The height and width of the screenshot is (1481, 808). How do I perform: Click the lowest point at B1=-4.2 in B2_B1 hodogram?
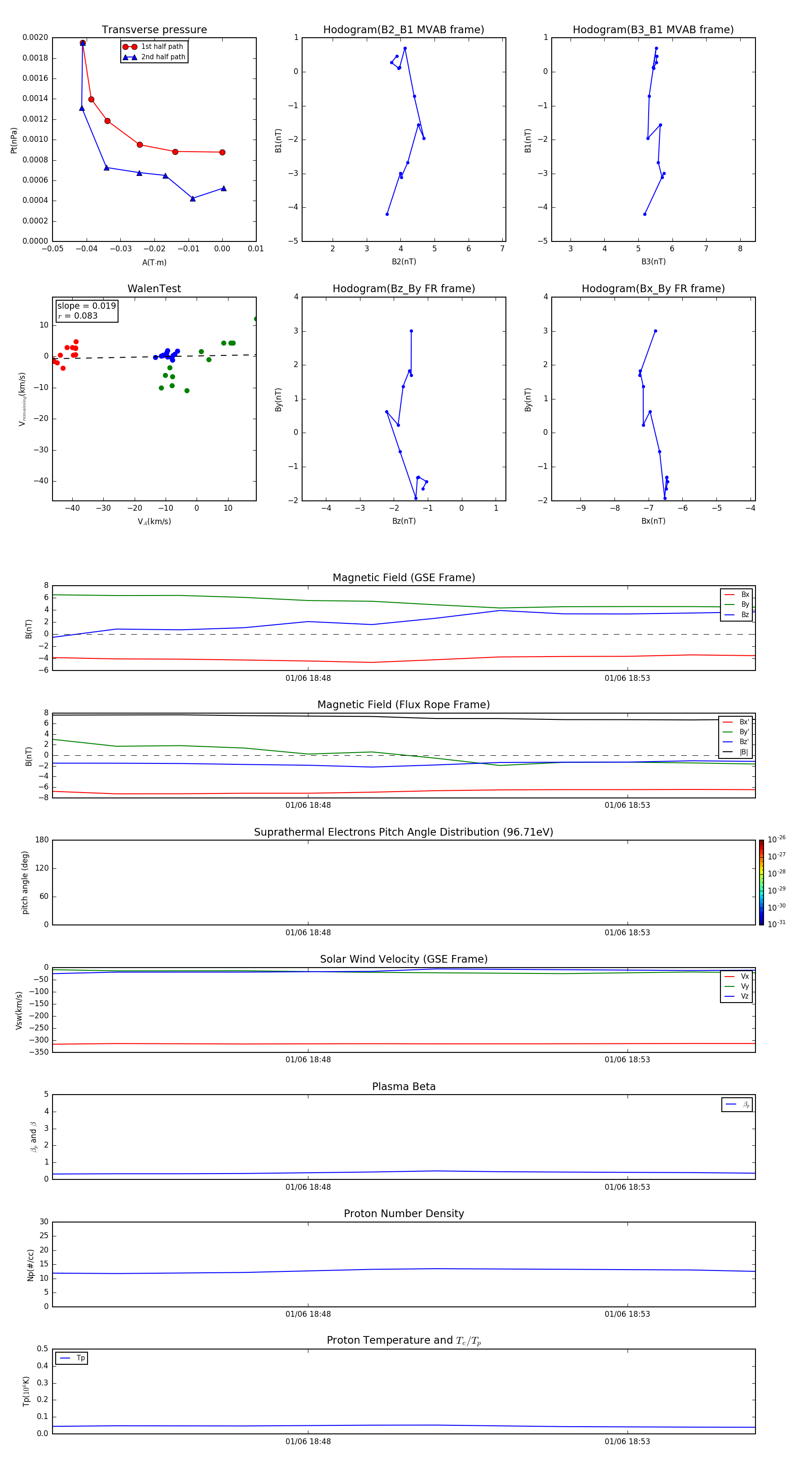pos(387,215)
